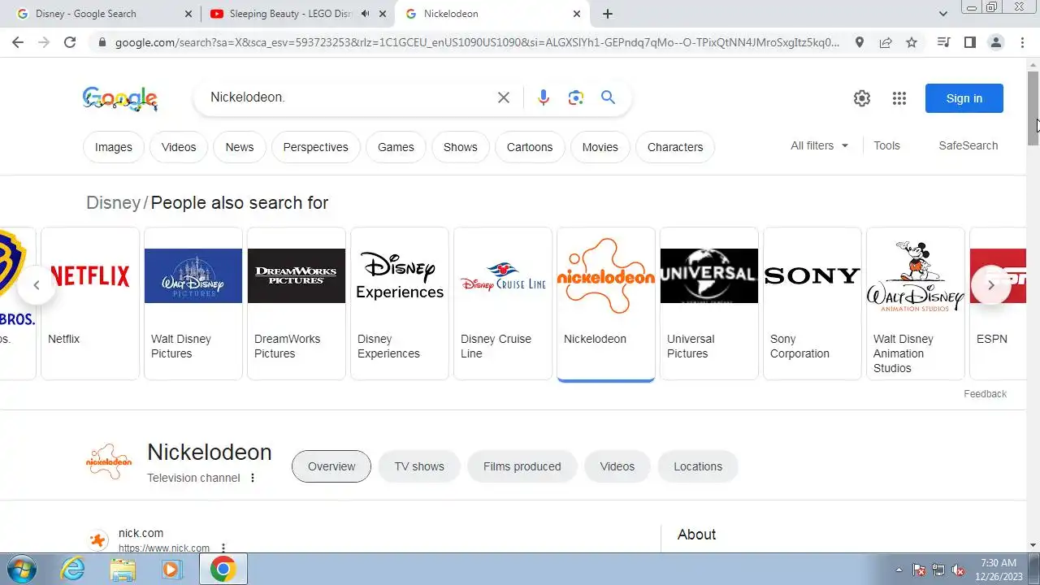Start voice search with the microphone icon
Image resolution: width=1040 pixels, height=585 pixels.
[x=544, y=97]
